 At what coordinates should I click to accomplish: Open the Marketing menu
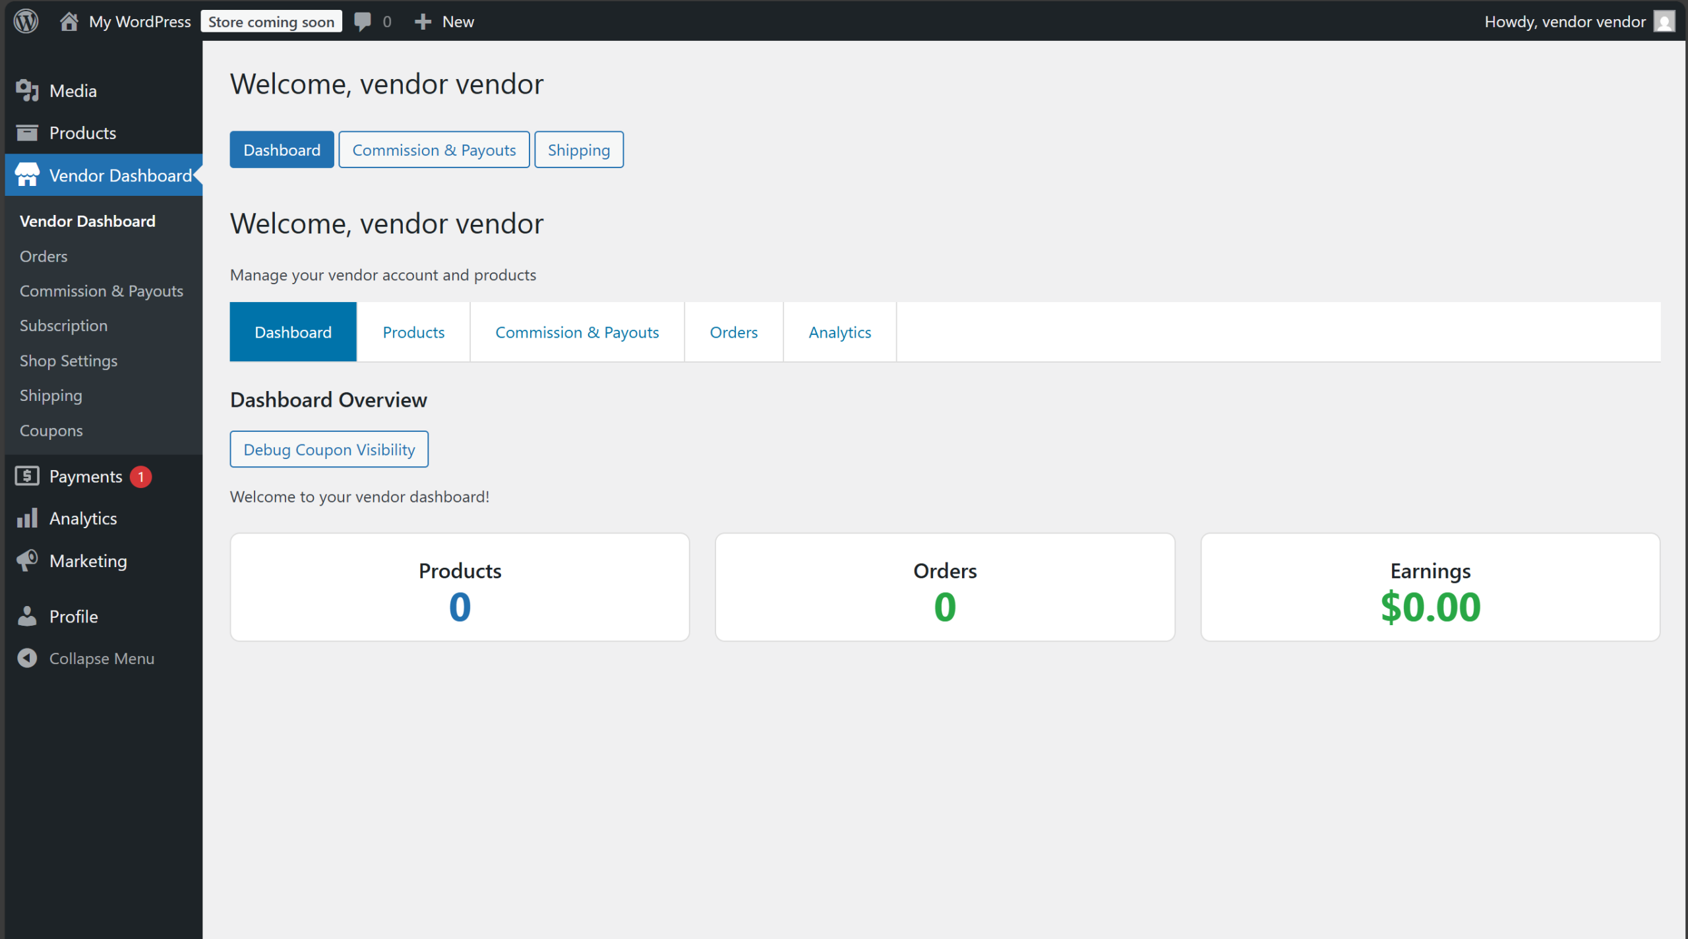pyautogui.click(x=104, y=560)
